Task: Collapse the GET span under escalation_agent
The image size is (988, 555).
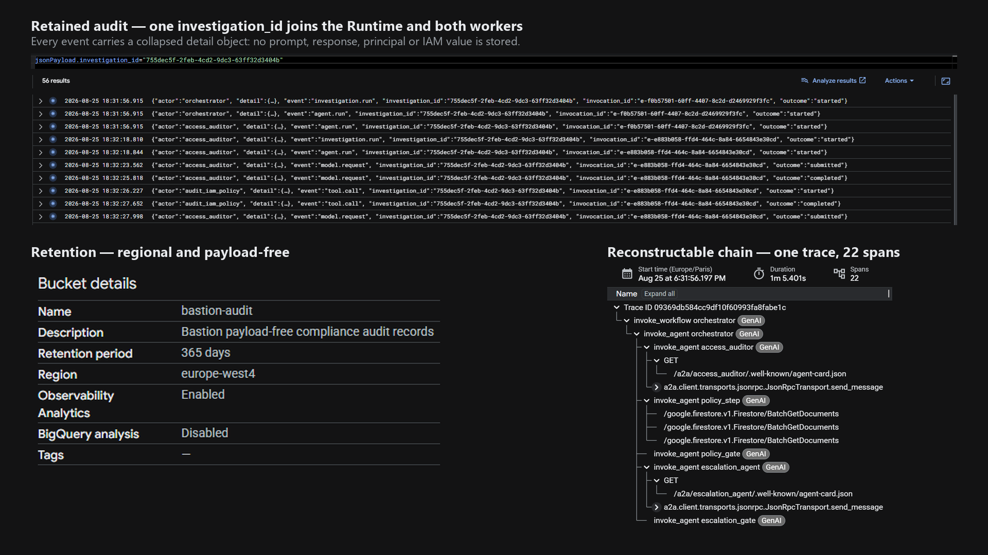Action: click(657, 481)
